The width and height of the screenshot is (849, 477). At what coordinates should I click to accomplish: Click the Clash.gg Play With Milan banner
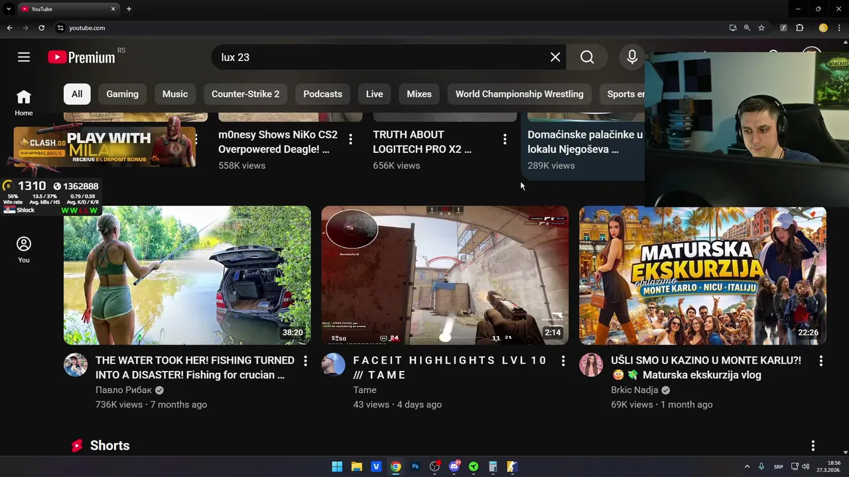[x=105, y=147]
